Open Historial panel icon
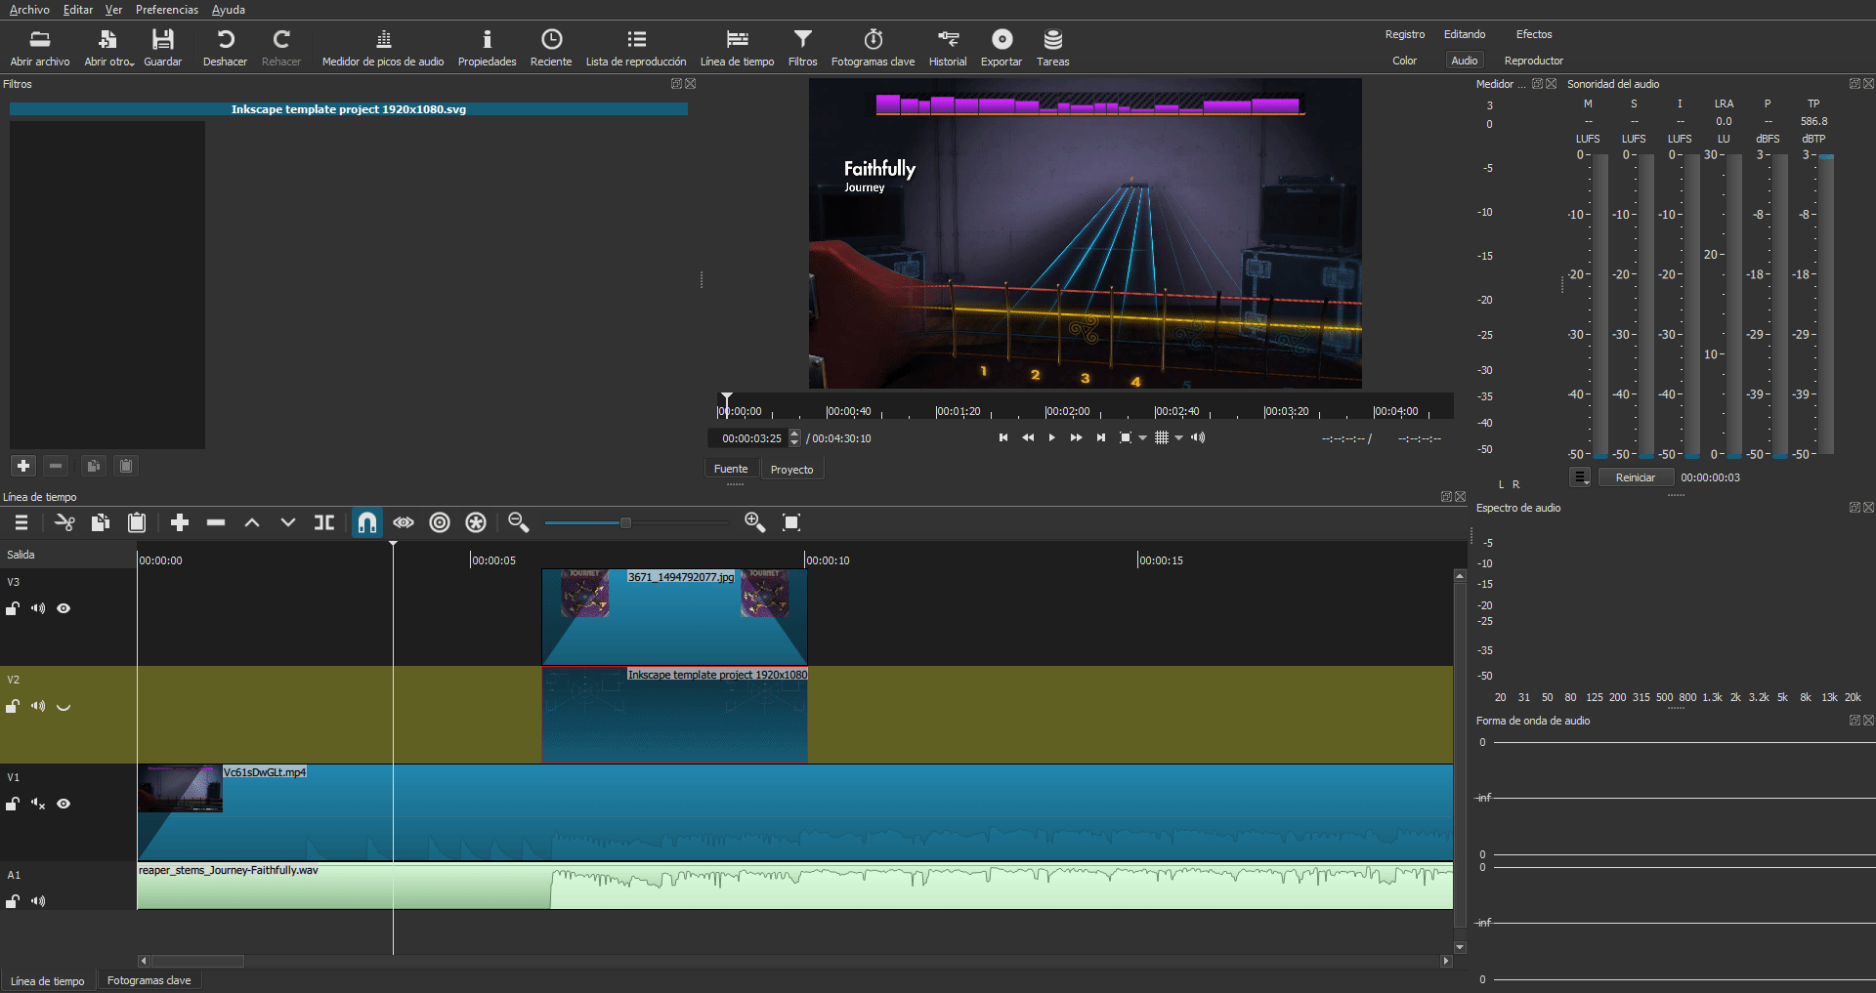Viewport: 1876px width, 993px height. (x=948, y=47)
